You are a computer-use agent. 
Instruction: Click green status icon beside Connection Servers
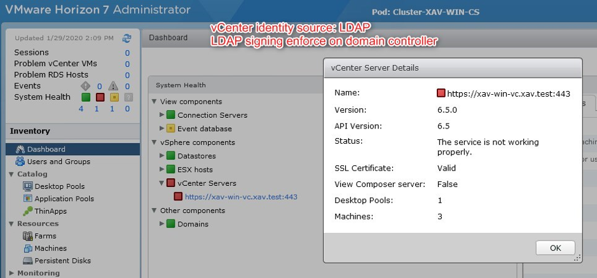pos(170,115)
